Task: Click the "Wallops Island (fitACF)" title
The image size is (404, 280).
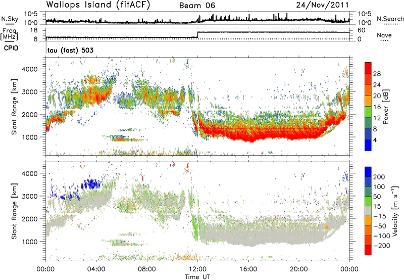Action: [x=98, y=5]
